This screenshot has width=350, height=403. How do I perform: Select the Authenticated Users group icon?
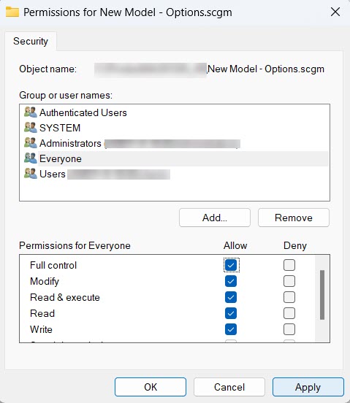31,112
